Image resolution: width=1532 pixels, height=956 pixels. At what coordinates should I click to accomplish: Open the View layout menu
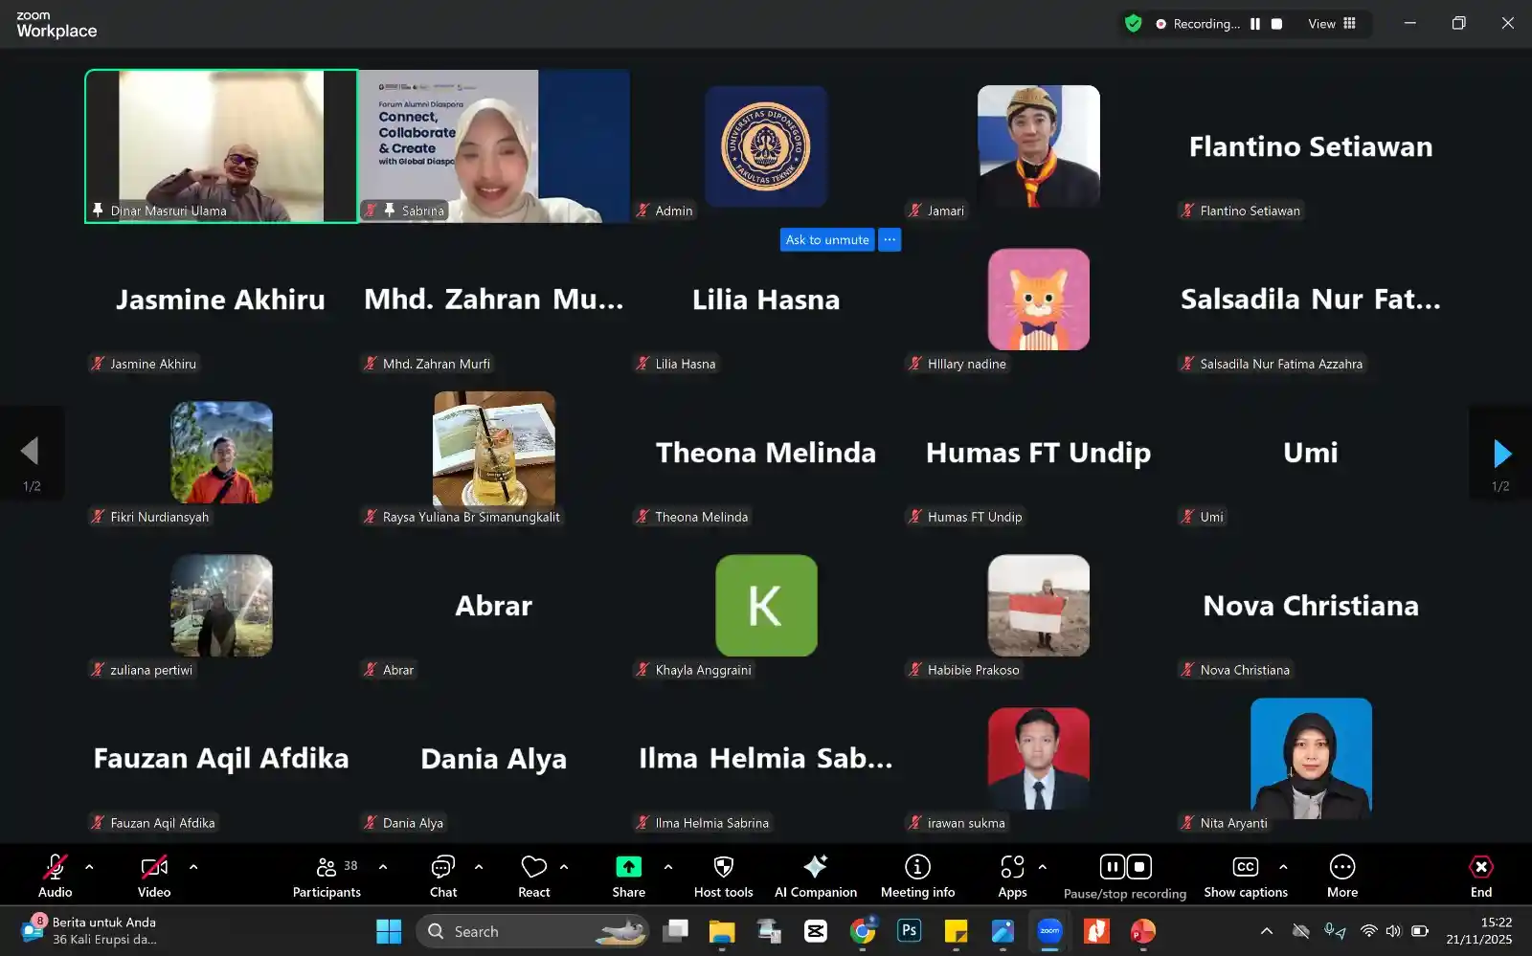1332,24
